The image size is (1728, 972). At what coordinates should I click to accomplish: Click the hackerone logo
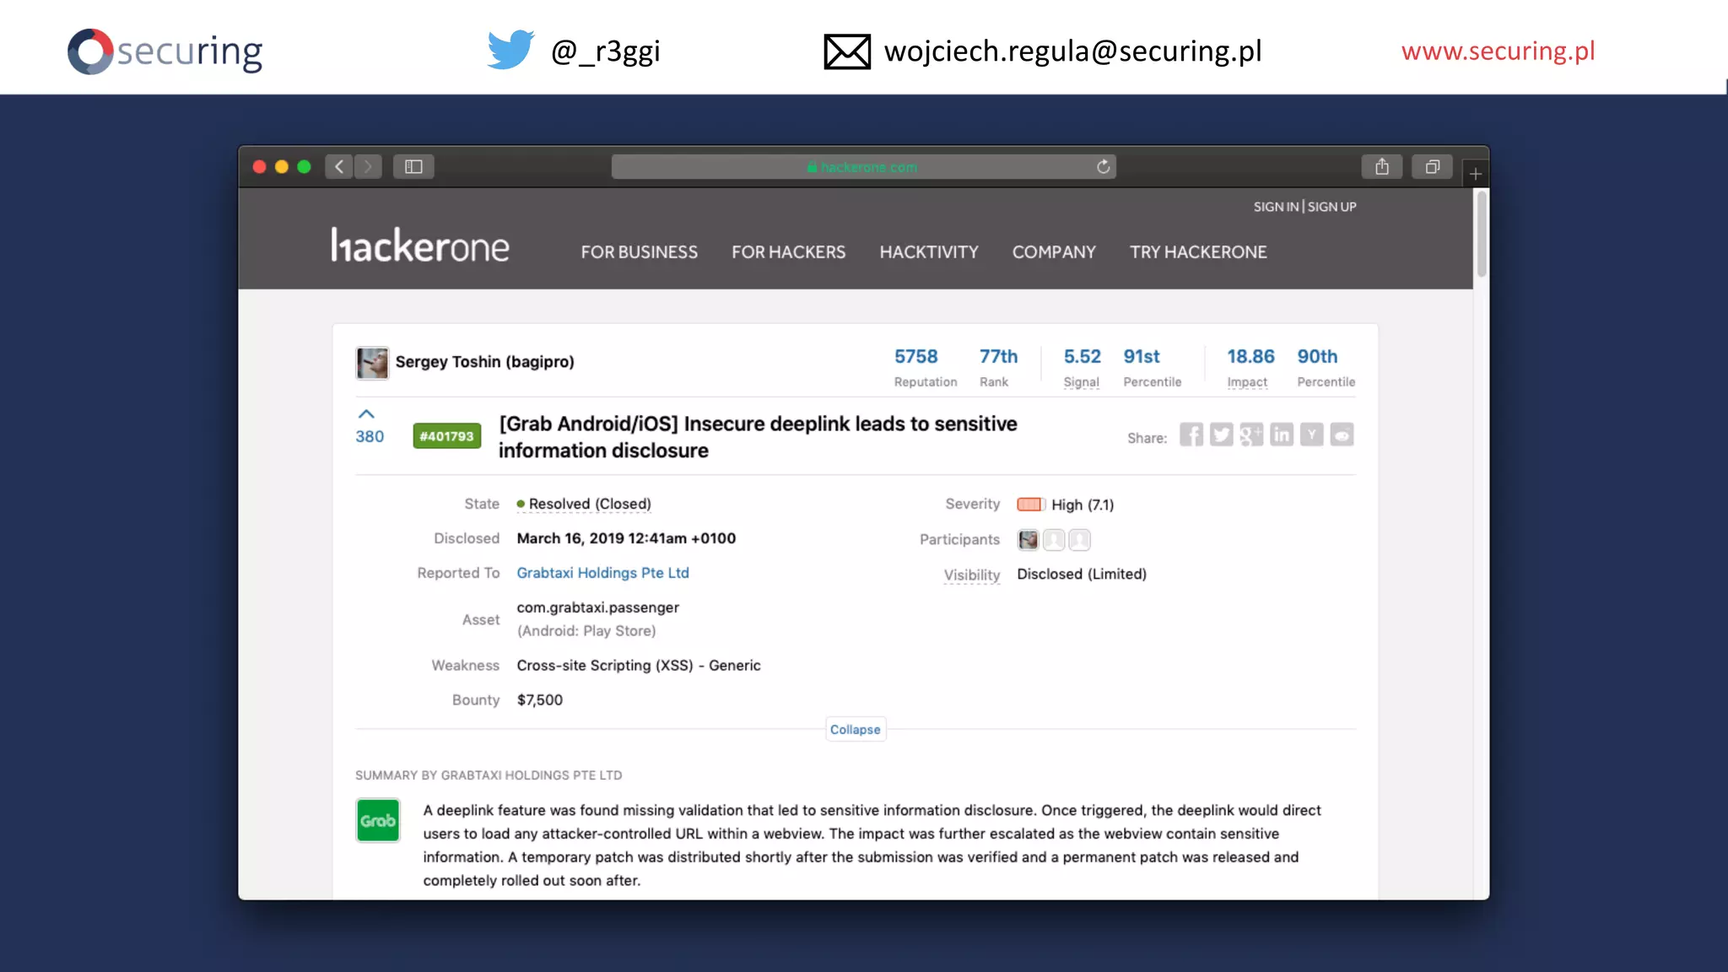tap(419, 246)
